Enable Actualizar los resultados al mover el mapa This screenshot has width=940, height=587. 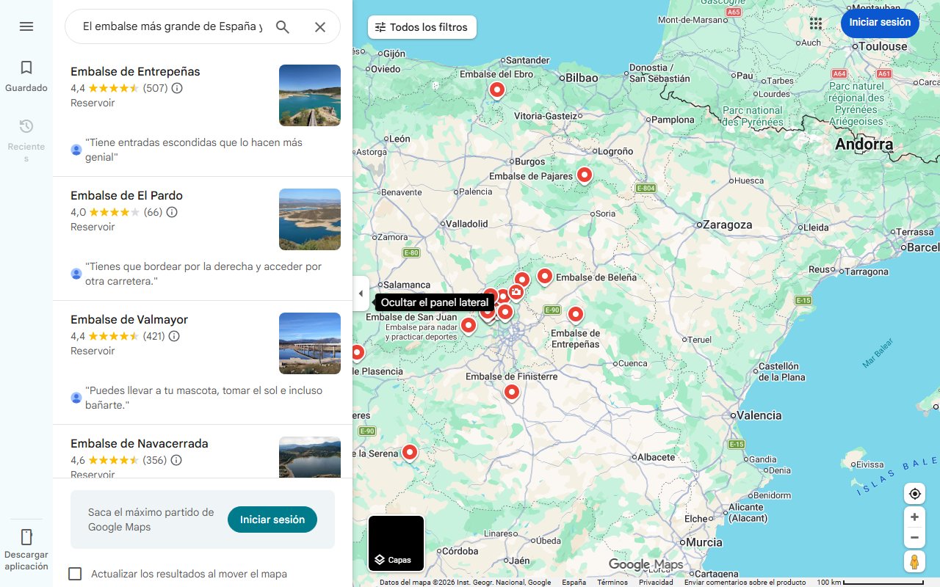(x=75, y=573)
